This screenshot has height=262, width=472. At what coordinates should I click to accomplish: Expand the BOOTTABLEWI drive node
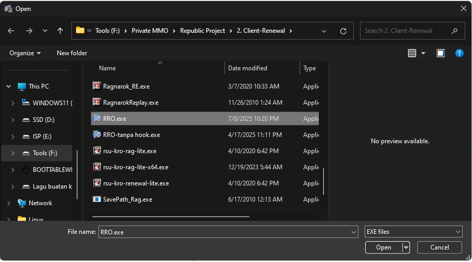[13, 170]
